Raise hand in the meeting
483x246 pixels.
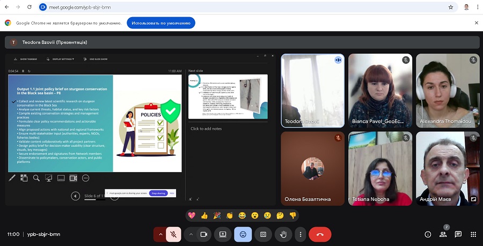point(283,234)
